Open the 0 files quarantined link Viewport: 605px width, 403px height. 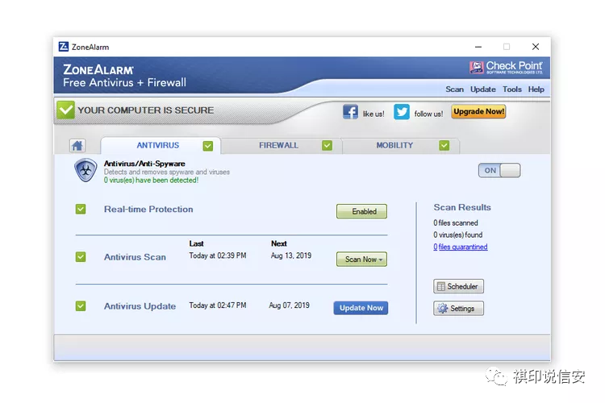[461, 247]
